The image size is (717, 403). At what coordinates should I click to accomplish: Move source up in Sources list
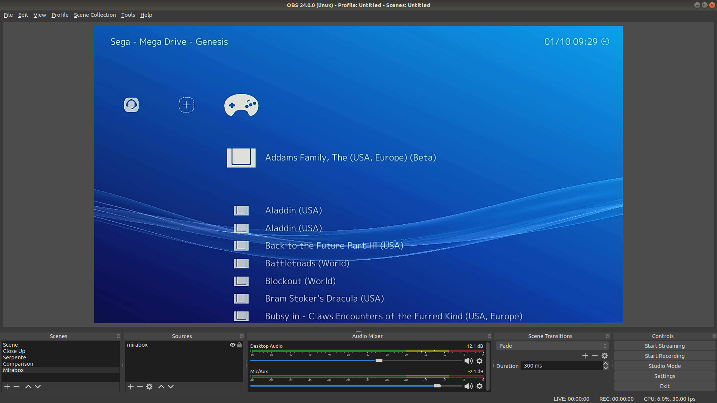[x=161, y=387]
